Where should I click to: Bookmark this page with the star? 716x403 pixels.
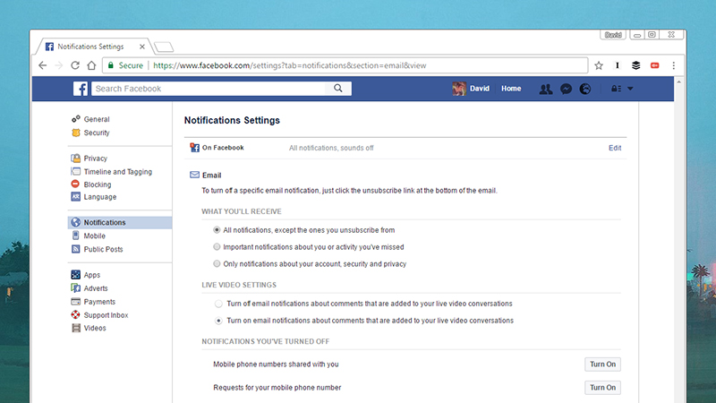tap(599, 65)
